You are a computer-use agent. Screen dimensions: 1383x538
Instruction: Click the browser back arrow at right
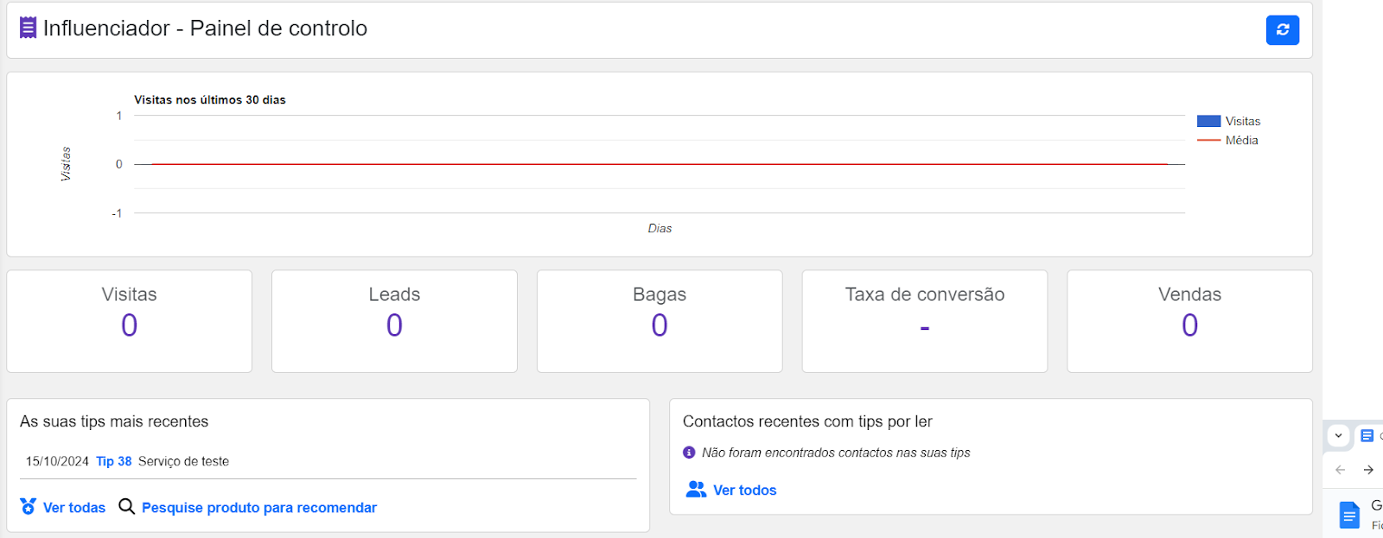(1341, 470)
